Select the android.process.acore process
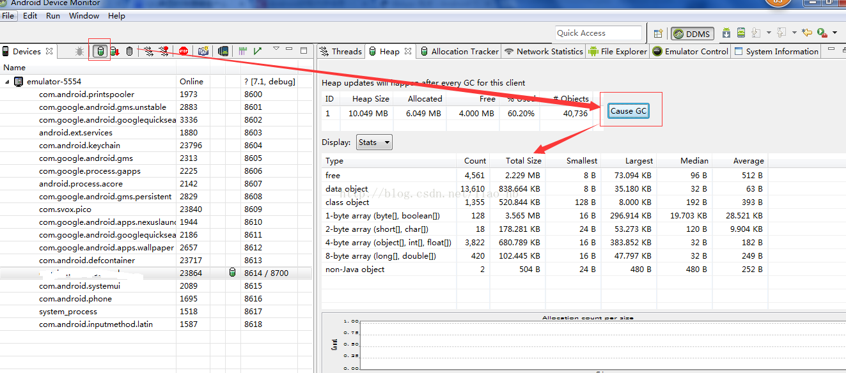This screenshot has width=846, height=373. pyautogui.click(x=156, y=184)
